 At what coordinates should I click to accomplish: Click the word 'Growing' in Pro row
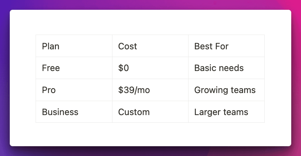click(208, 90)
